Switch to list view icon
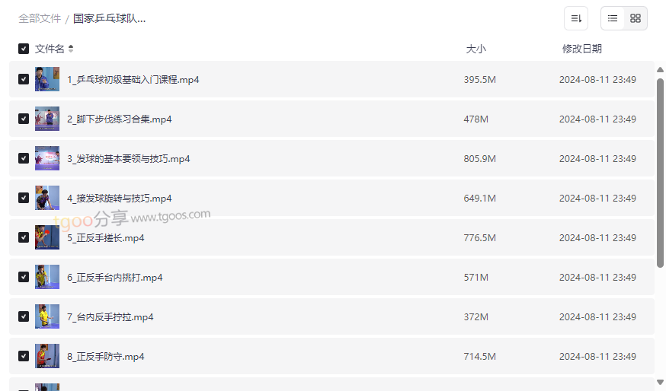This screenshot has height=391, width=666. [x=613, y=18]
